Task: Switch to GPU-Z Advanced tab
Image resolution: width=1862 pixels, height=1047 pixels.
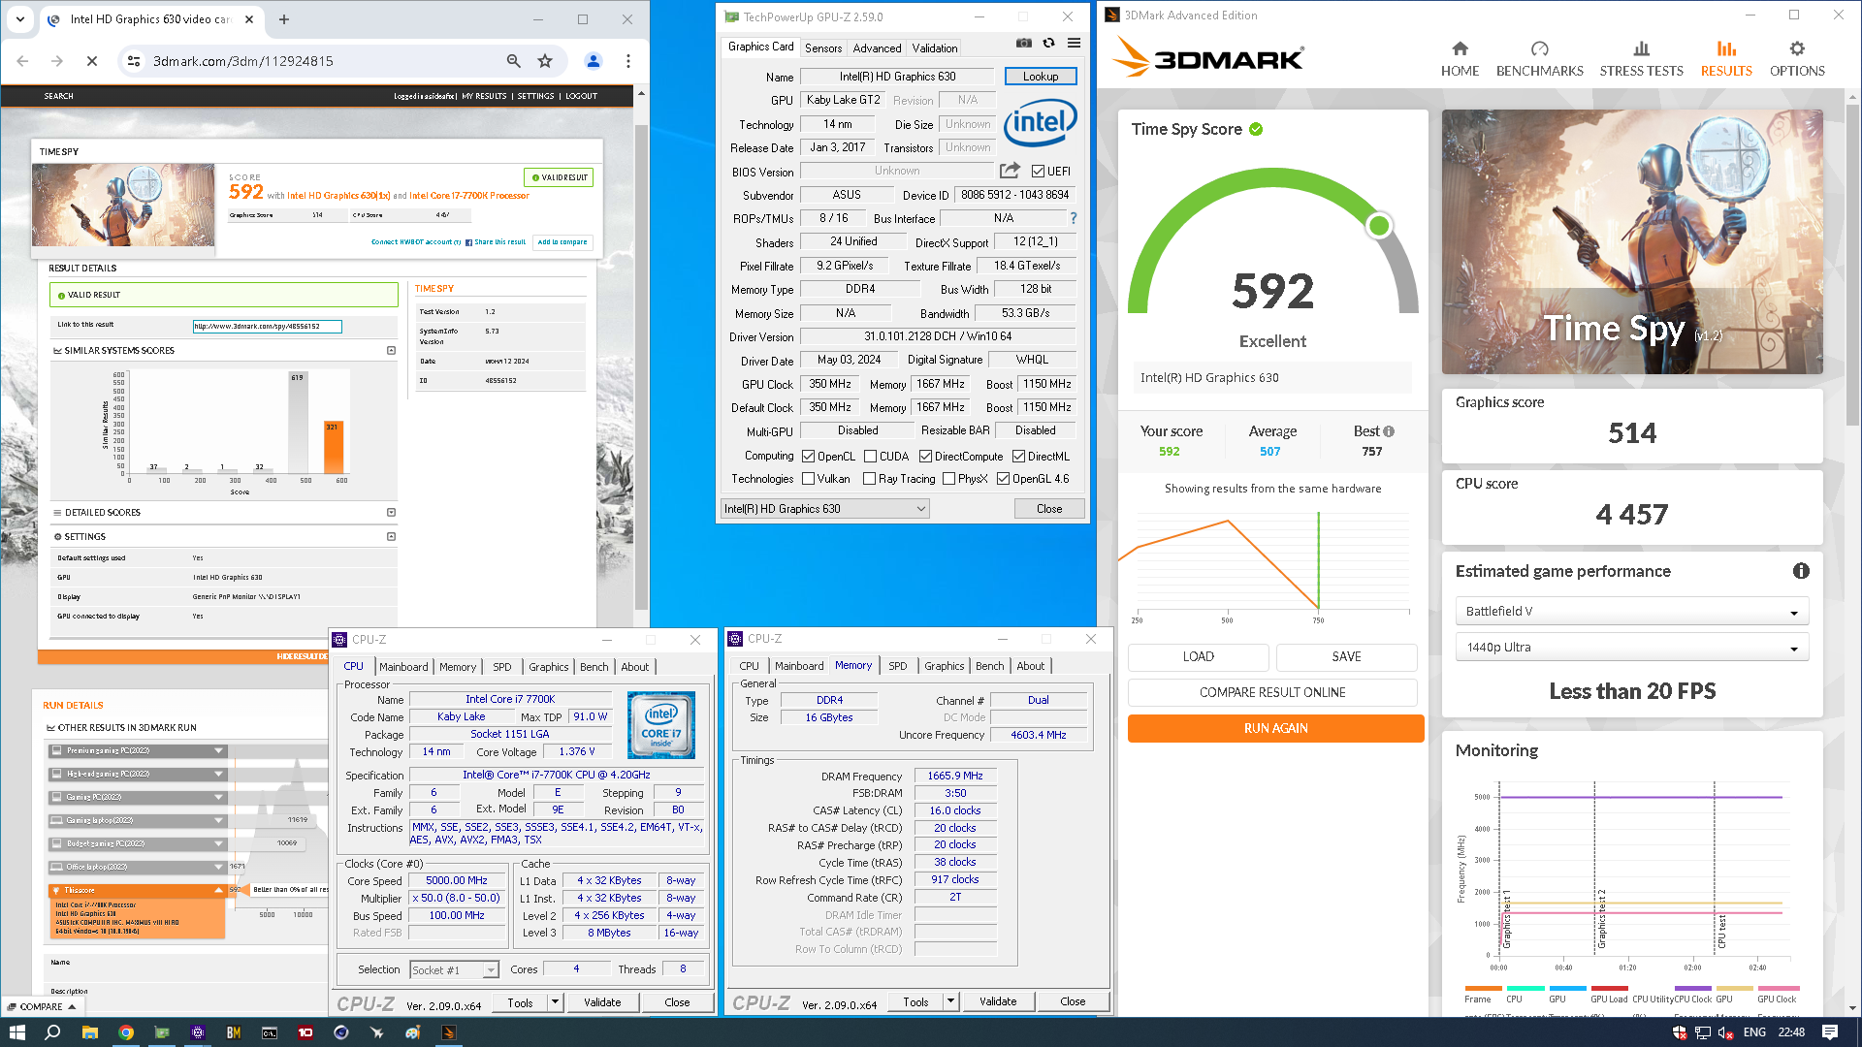Action: 877,48
